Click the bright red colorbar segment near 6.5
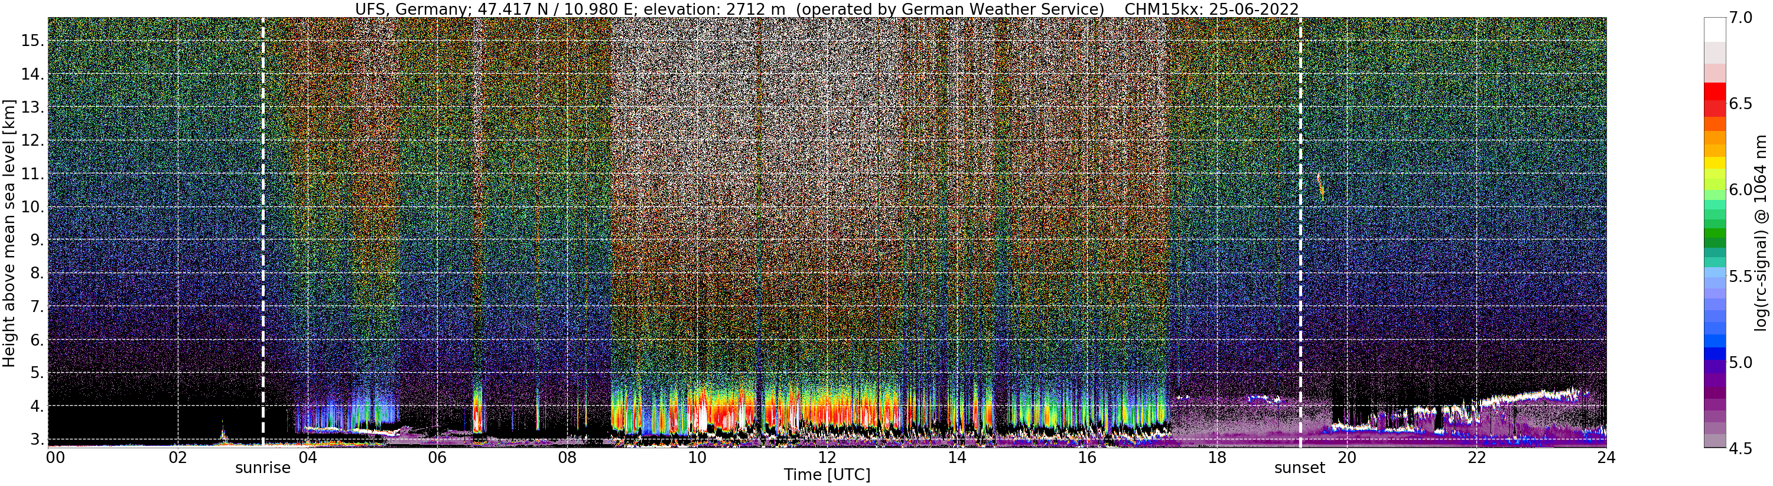 1714,91
